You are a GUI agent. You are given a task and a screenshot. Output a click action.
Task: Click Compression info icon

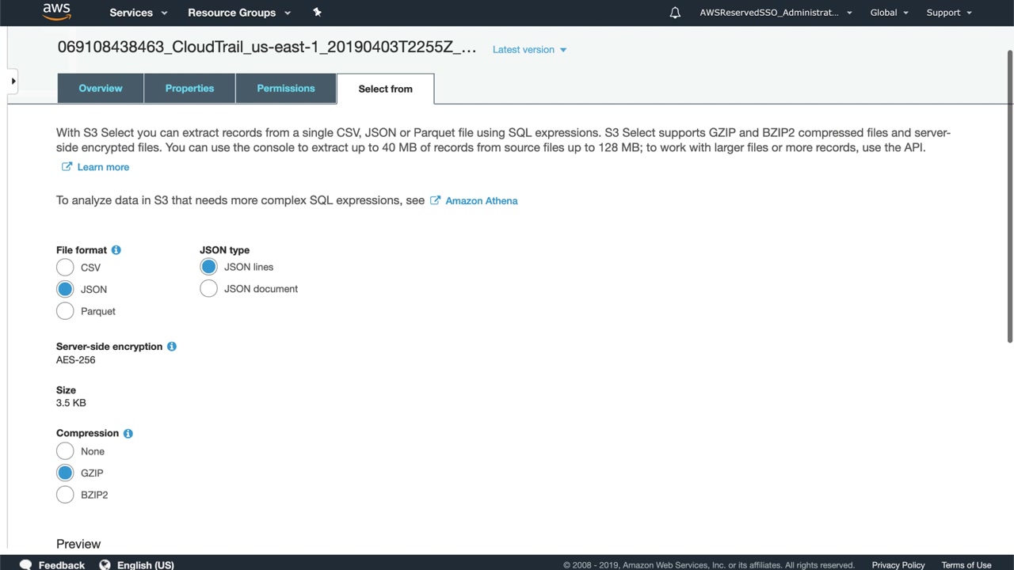128,434
